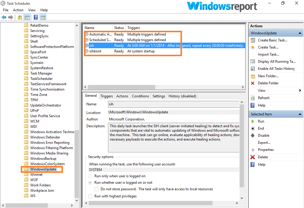Switch to the Conditions tab
Image resolution: width=304 pixels, height=208 pixels.
point(140,96)
